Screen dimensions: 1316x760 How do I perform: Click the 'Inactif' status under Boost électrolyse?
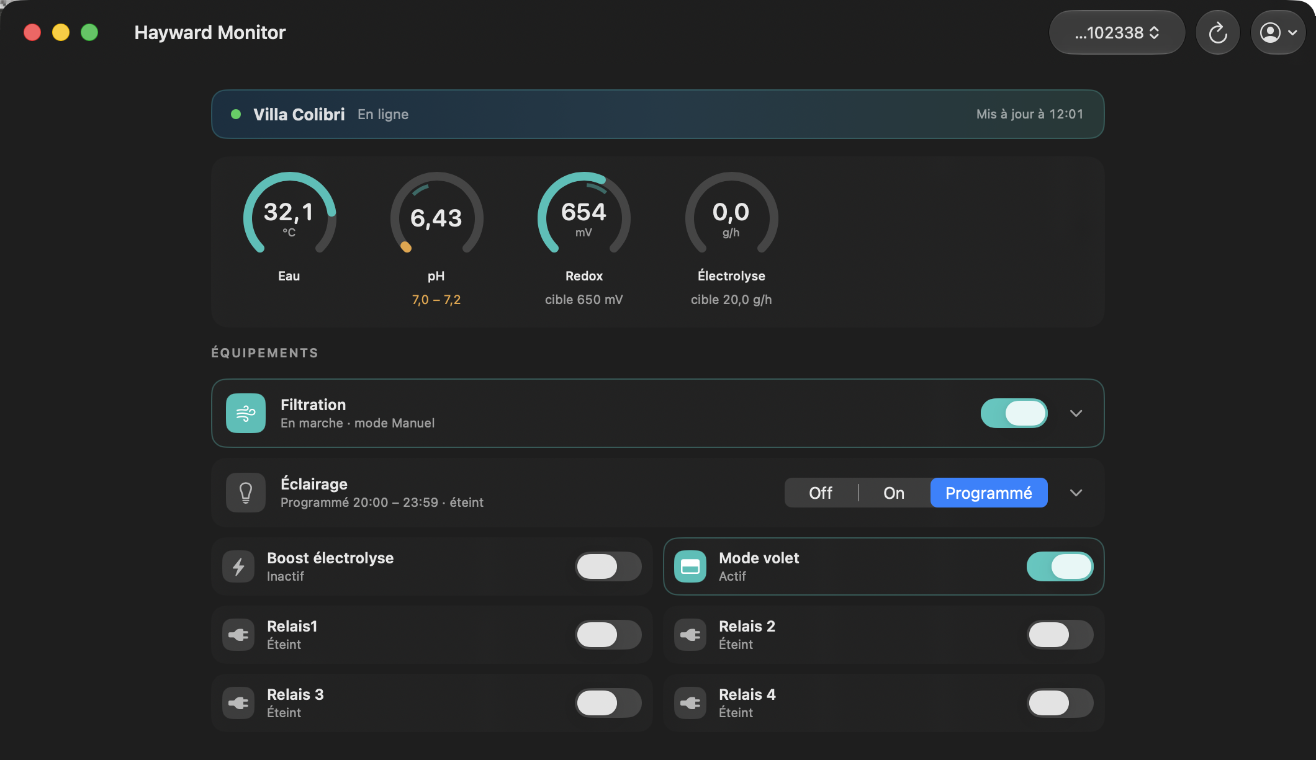tap(286, 576)
